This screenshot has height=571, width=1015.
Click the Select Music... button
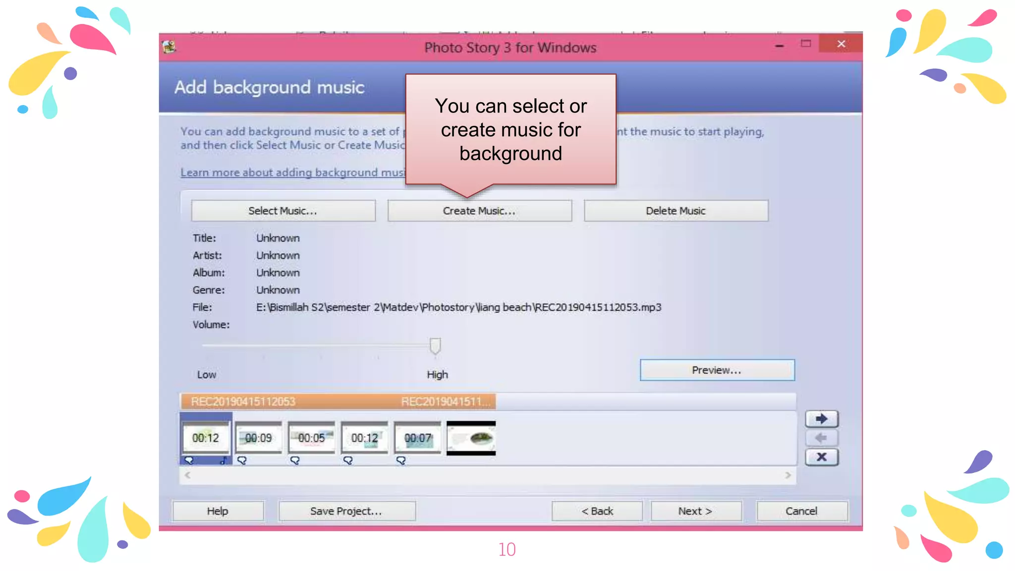pyautogui.click(x=283, y=211)
